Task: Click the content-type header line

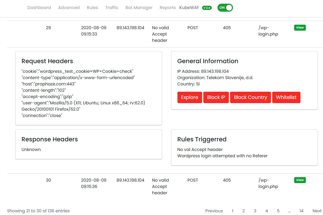Action: pos(78,78)
